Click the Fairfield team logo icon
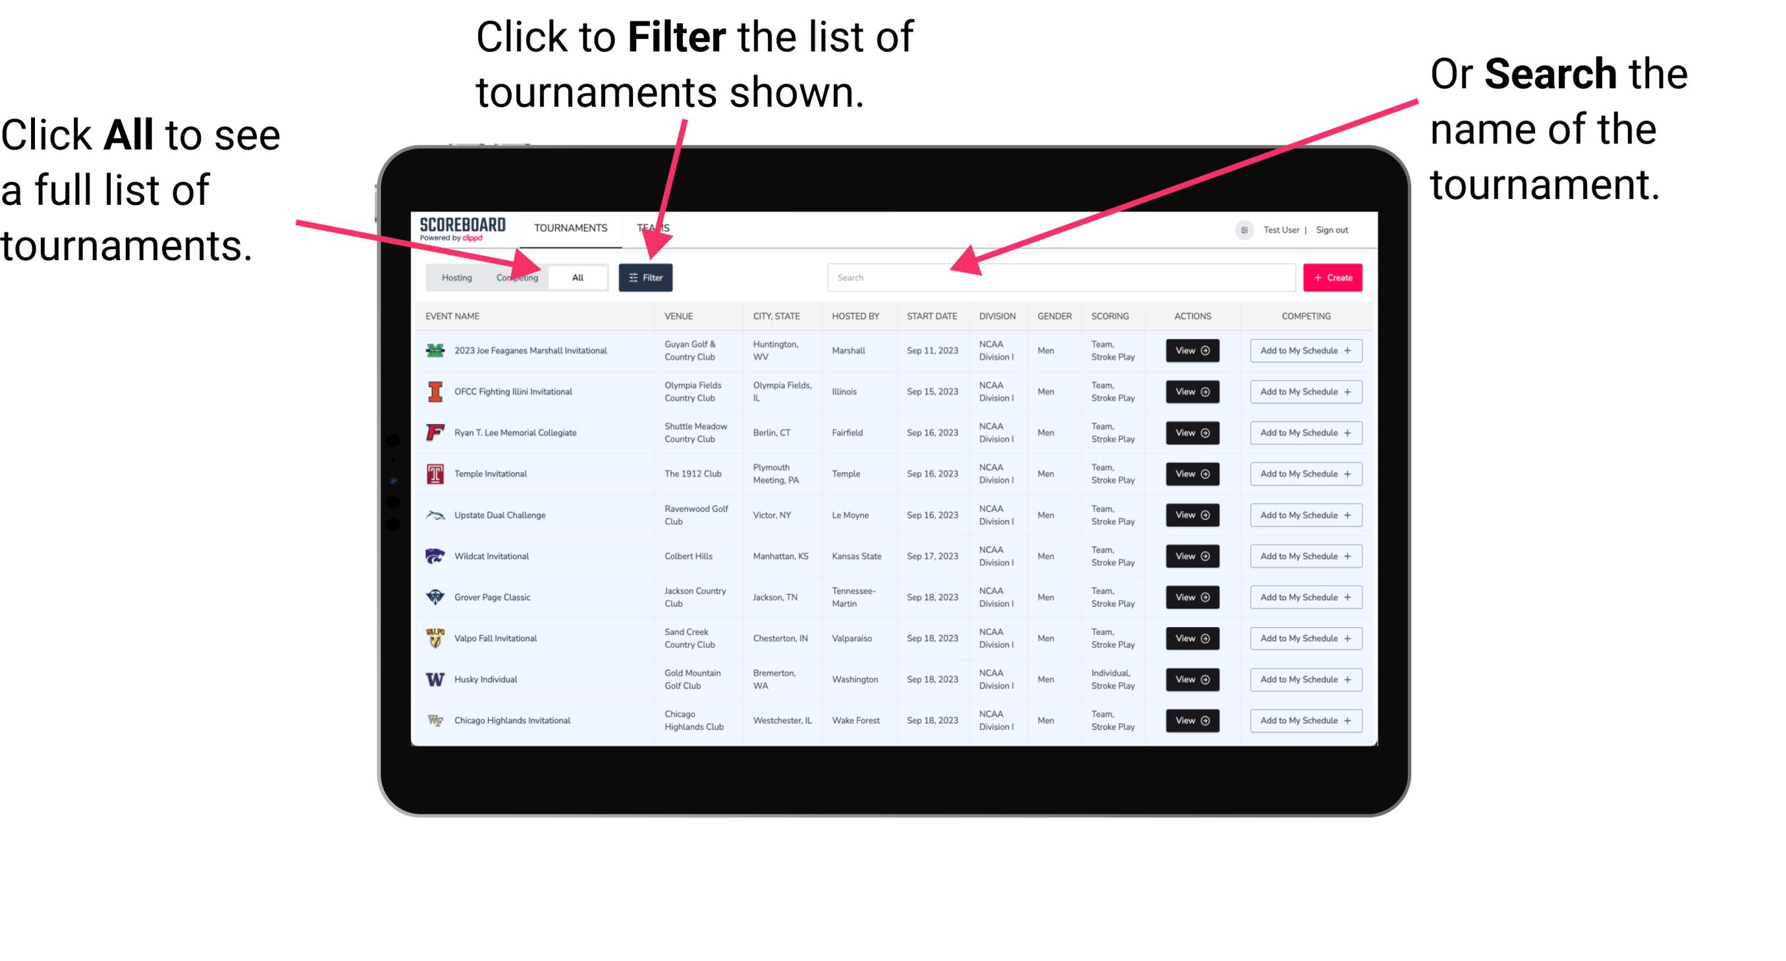Viewport: 1786px width, 961px height. pyautogui.click(x=435, y=432)
